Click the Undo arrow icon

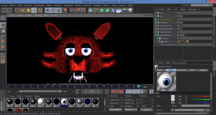tap(4, 10)
